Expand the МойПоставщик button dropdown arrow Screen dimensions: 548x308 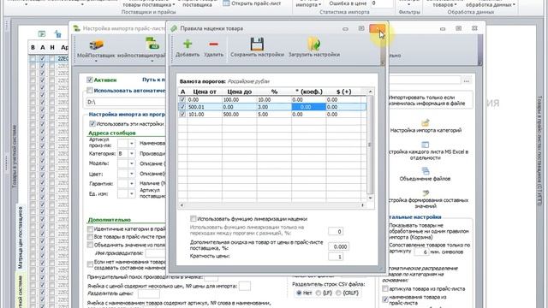[96, 61]
